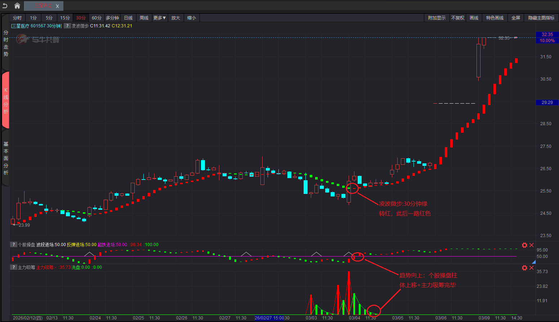Go to the home icon
Image resolution: width=559 pixels, height=322 pixels.
point(17,6)
